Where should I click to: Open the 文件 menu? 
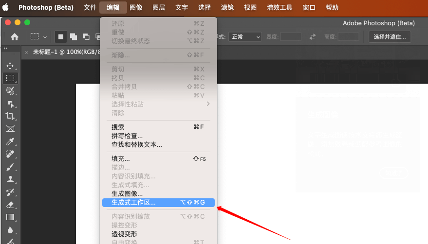coord(90,7)
